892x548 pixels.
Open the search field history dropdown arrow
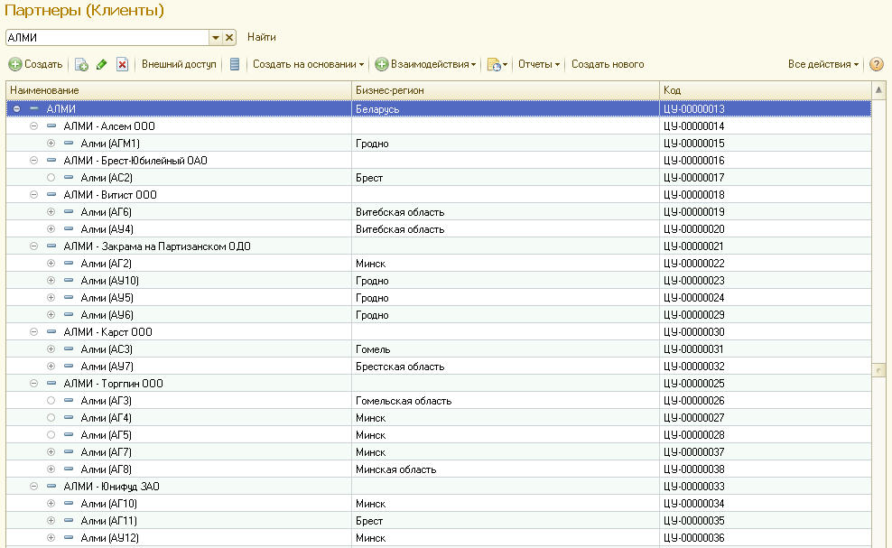pyautogui.click(x=216, y=38)
